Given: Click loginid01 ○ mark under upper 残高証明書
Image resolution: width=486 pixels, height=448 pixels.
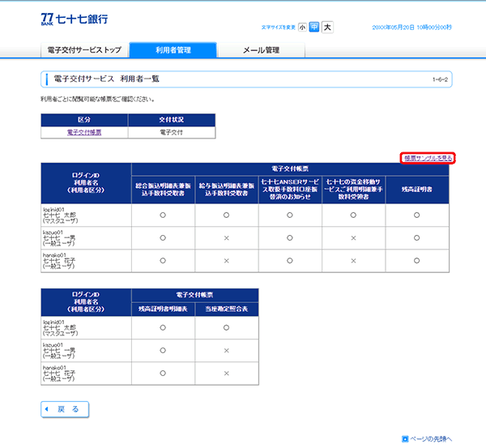Looking at the screenshot, I should point(417,215).
